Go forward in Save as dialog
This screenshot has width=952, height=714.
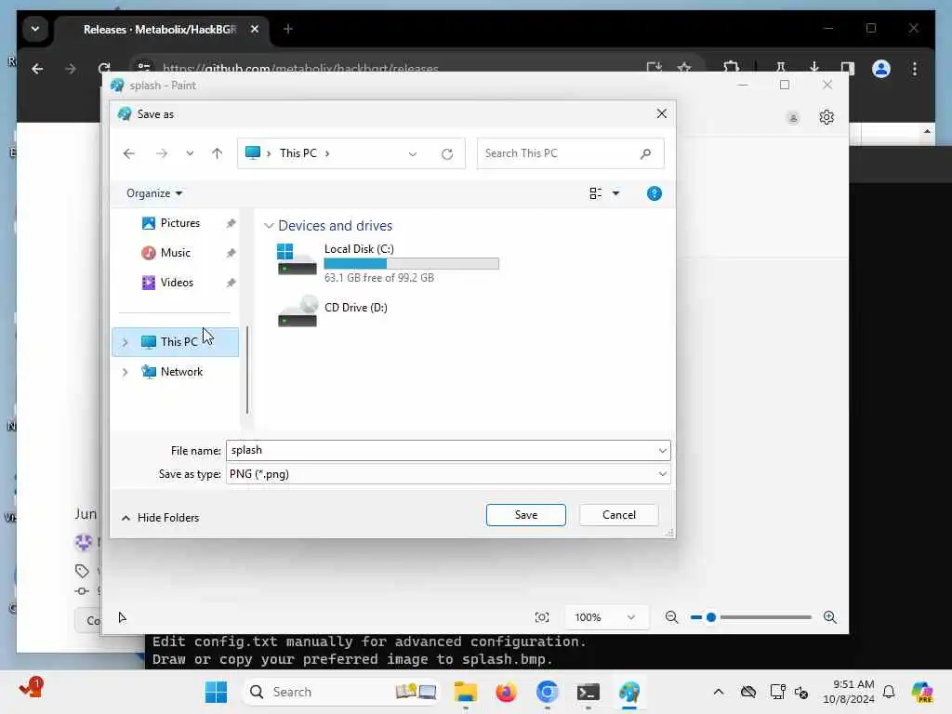162,153
